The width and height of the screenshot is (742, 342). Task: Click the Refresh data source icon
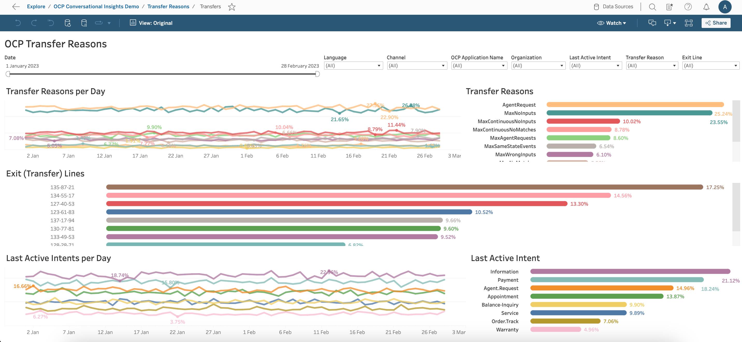pos(68,23)
